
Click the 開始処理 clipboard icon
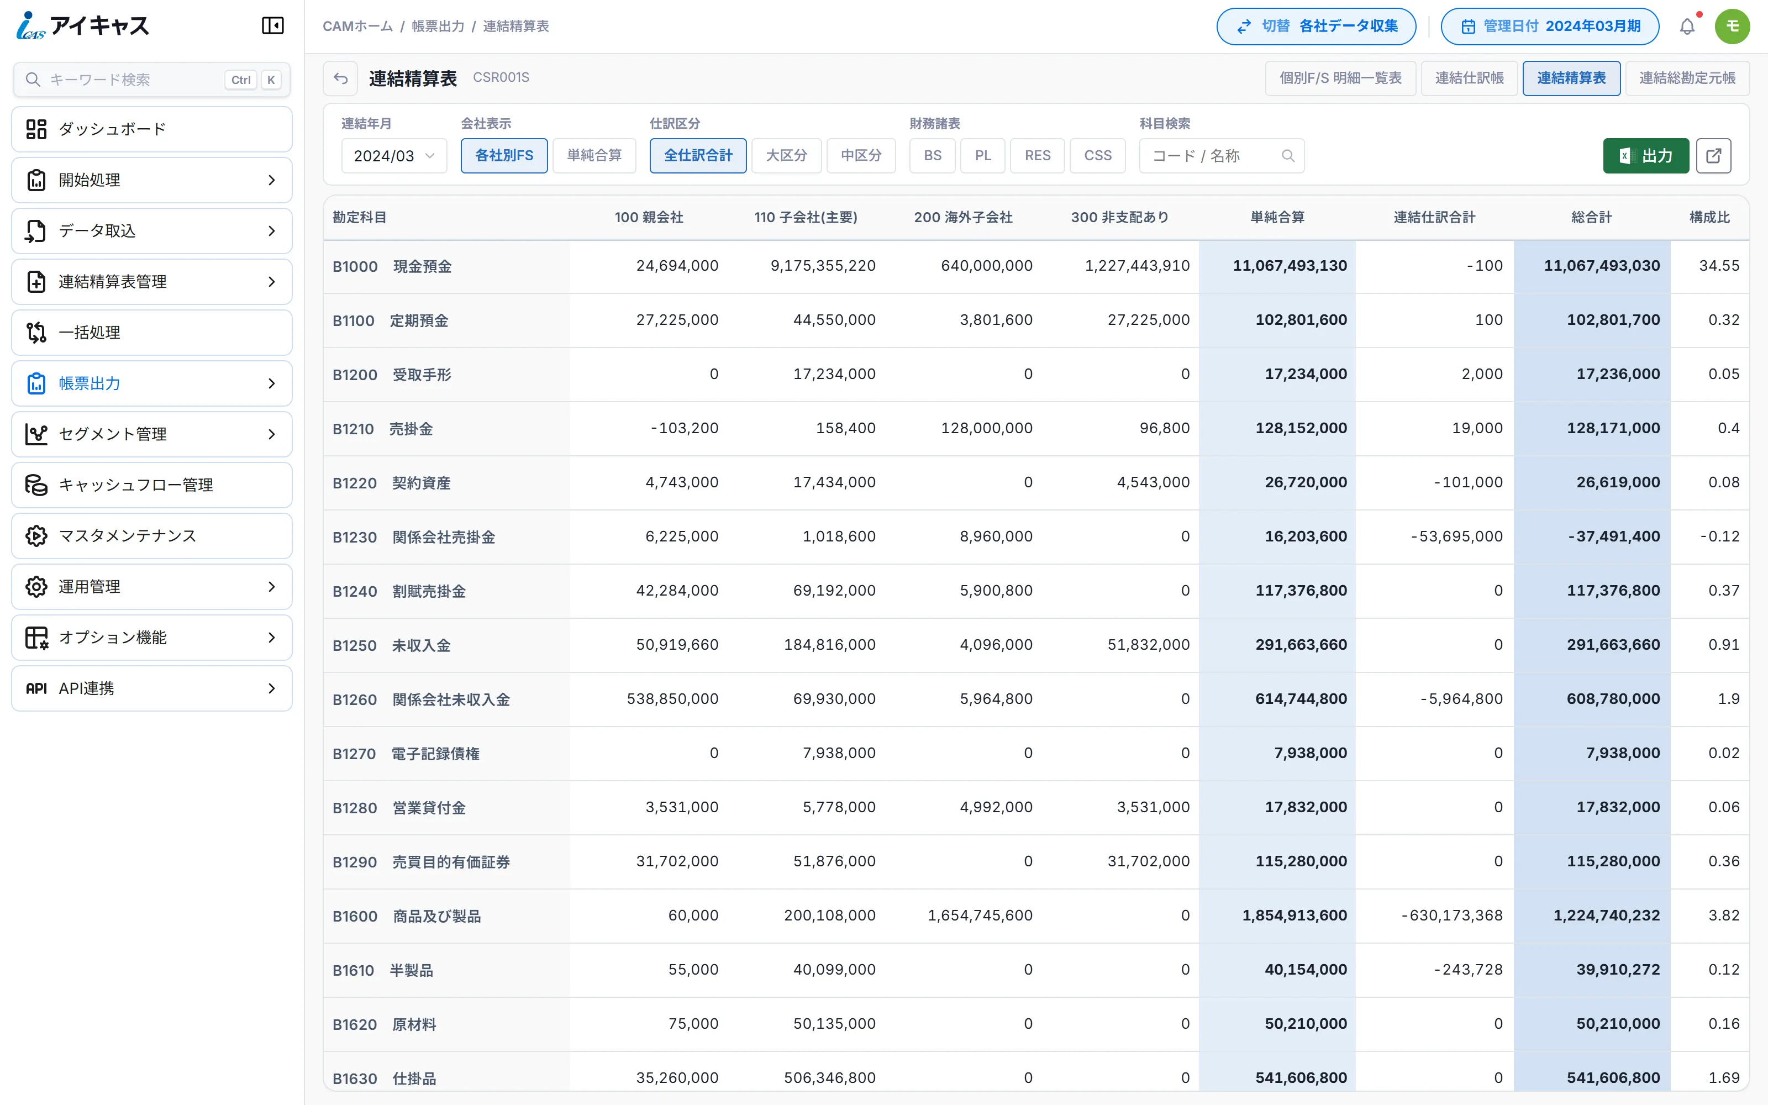[x=36, y=180]
